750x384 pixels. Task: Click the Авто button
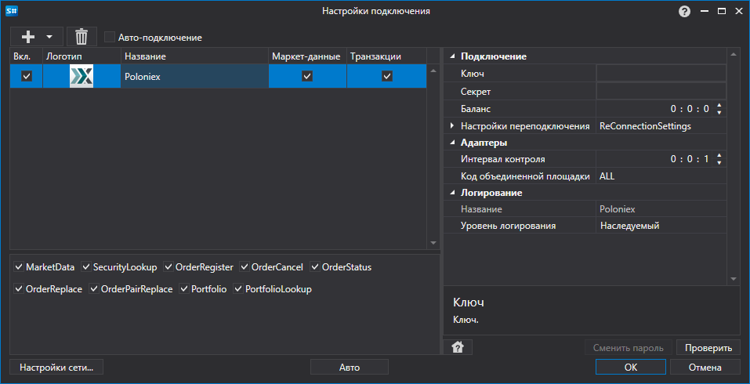pyautogui.click(x=350, y=368)
